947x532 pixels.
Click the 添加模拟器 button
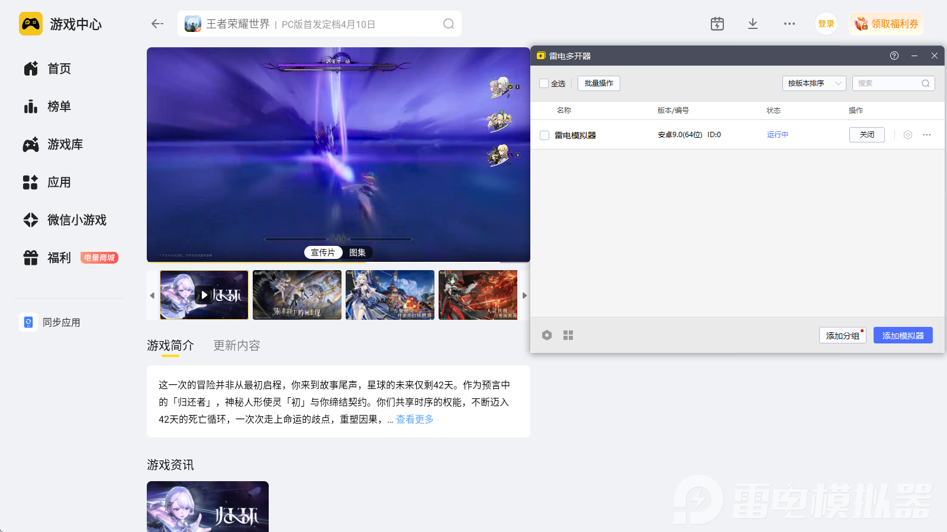pos(903,335)
